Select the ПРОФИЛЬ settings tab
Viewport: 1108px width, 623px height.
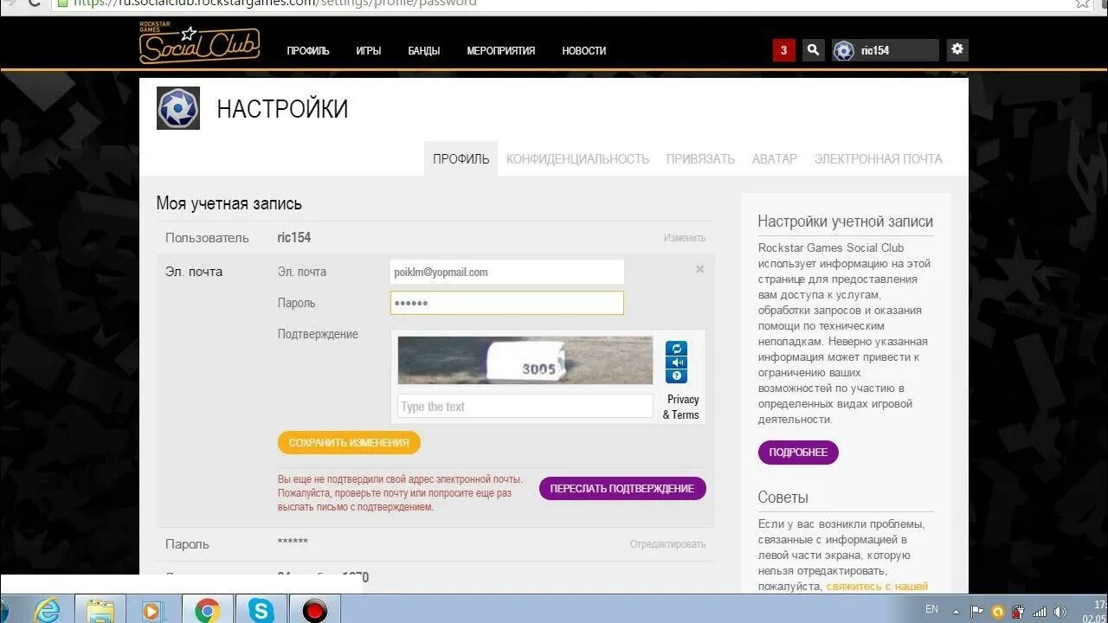click(461, 158)
